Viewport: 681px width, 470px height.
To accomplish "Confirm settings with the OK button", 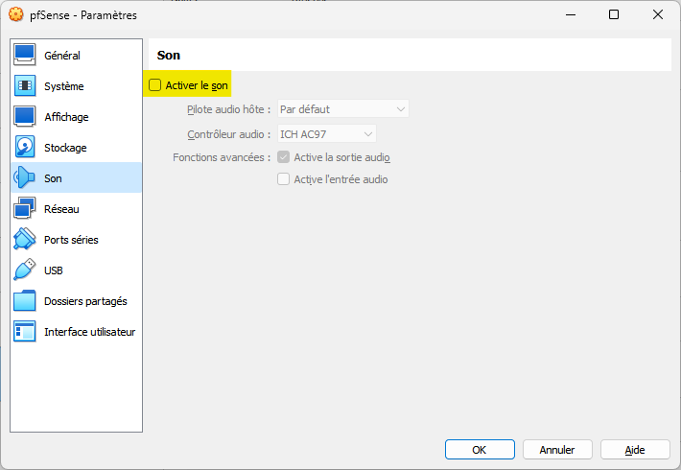I will (x=480, y=450).
